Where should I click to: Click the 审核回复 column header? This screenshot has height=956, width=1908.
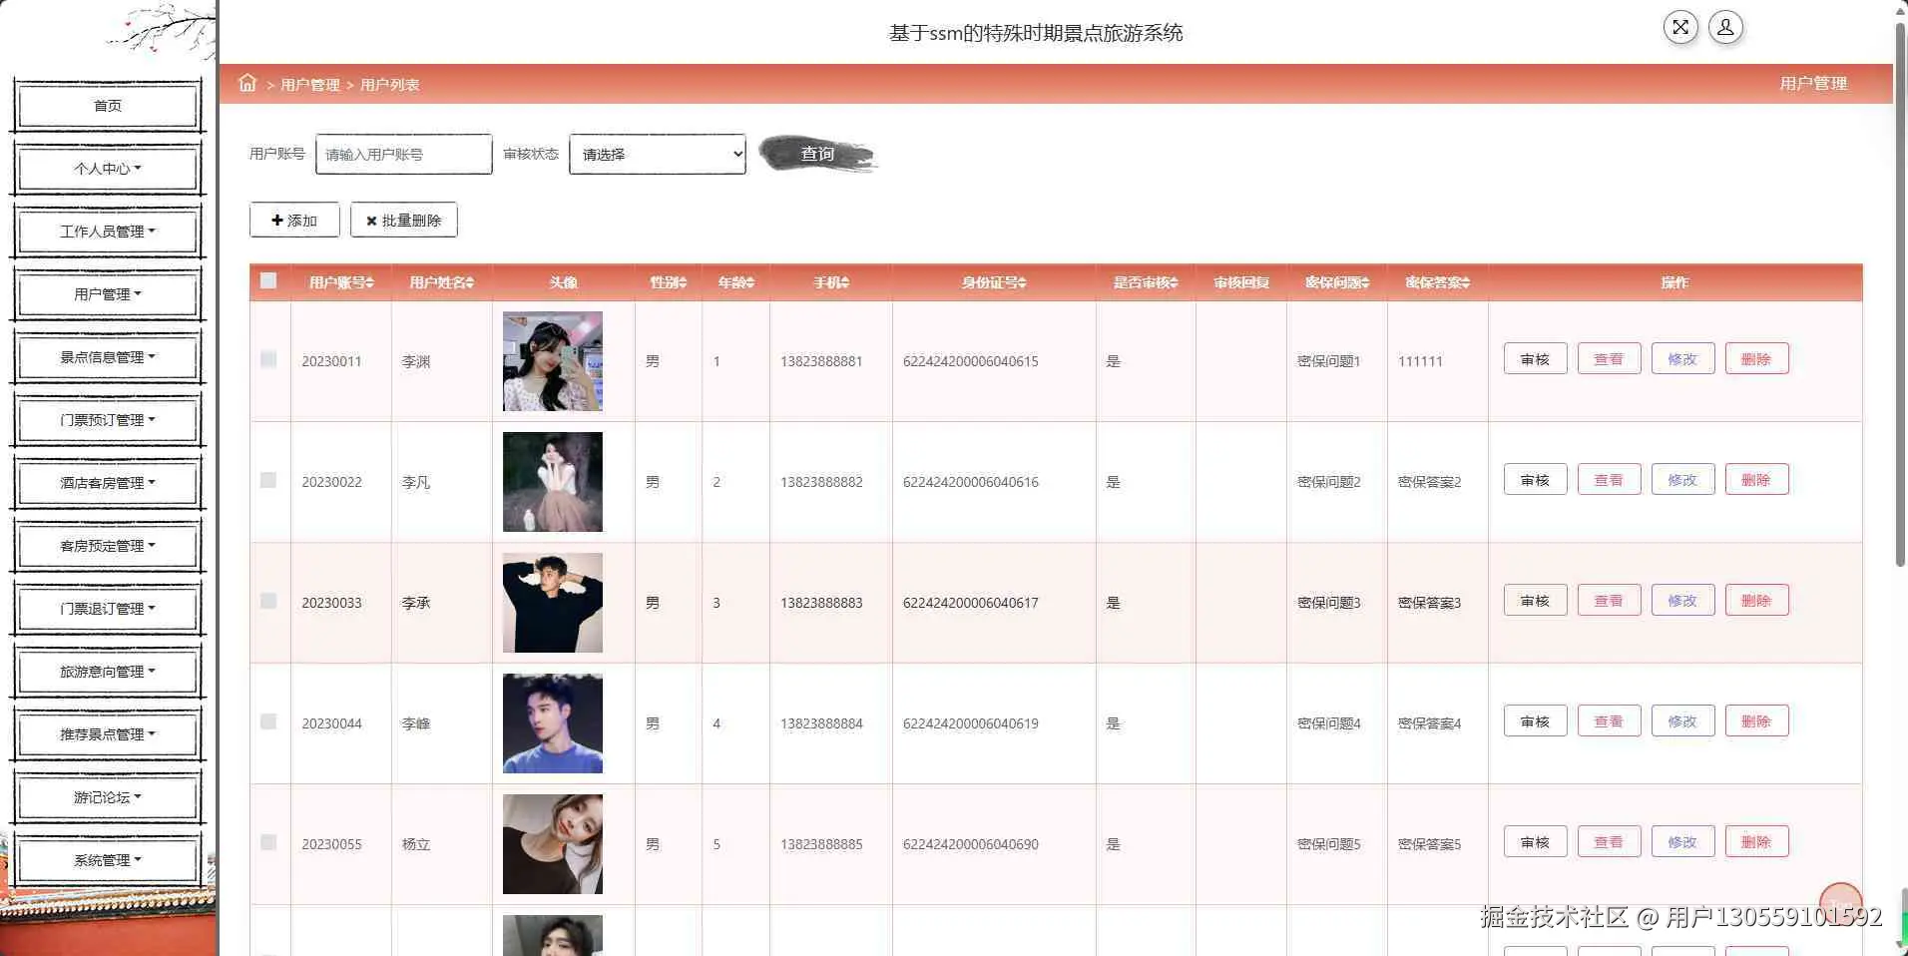1241,282
